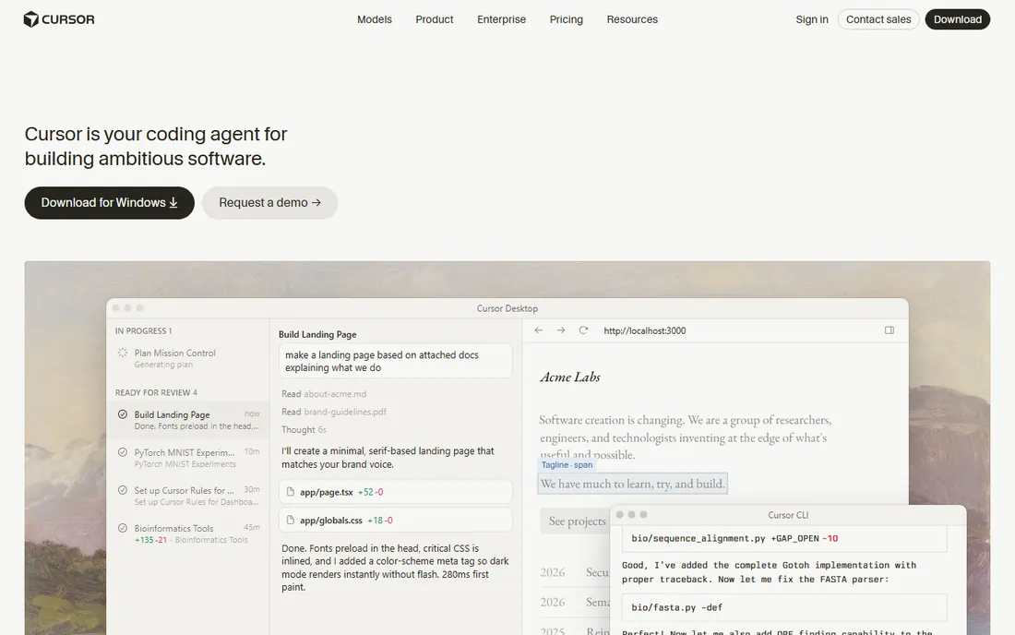This screenshot has height=635, width=1015.
Task: Click the arrow icon in Request a demo
Action: pyautogui.click(x=316, y=203)
